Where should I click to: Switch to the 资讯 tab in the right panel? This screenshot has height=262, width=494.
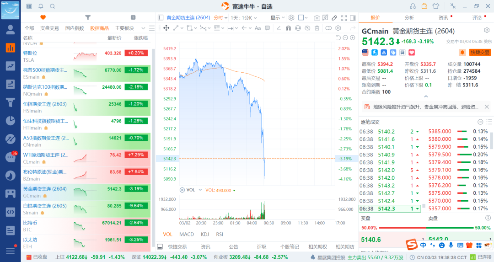(x=443, y=18)
